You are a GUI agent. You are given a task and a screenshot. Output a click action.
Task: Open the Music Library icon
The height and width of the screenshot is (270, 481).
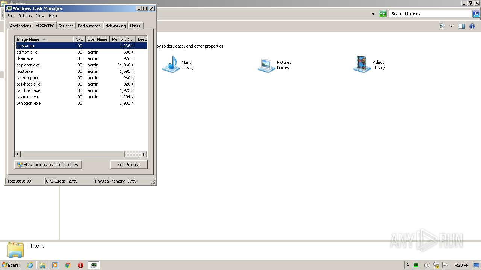click(x=171, y=64)
